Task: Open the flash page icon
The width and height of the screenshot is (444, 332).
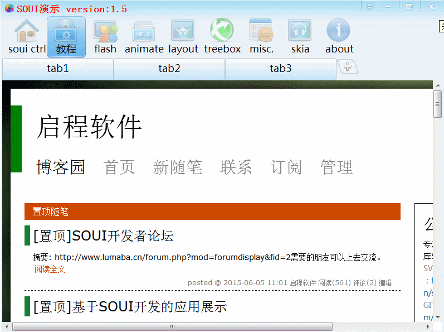Action: pos(105,37)
